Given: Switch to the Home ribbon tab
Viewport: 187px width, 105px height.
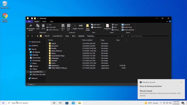Looking at the screenshot, I should [37, 21].
